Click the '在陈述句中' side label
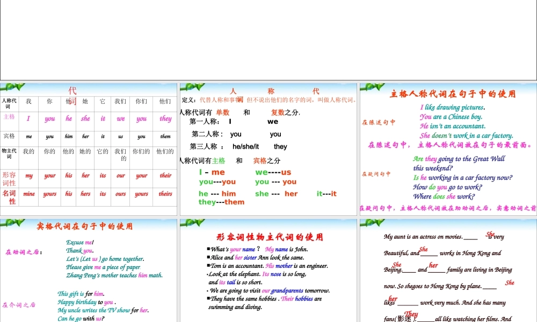Viewport: 537px width, 322px height. pos(379,122)
